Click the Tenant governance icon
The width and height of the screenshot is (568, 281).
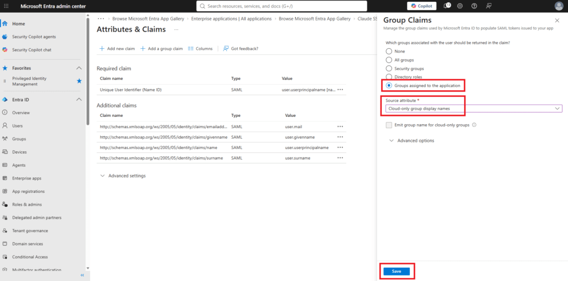[x=5, y=231]
